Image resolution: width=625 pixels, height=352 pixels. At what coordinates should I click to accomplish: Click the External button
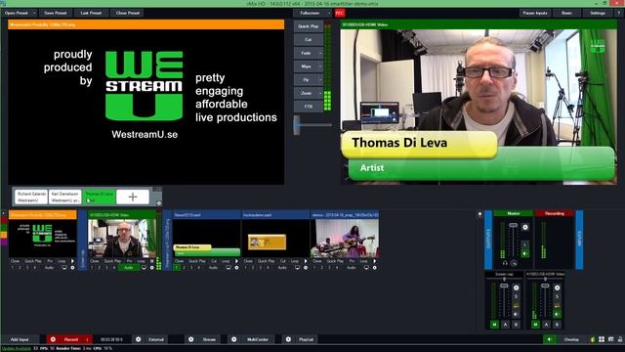tap(156, 339)
